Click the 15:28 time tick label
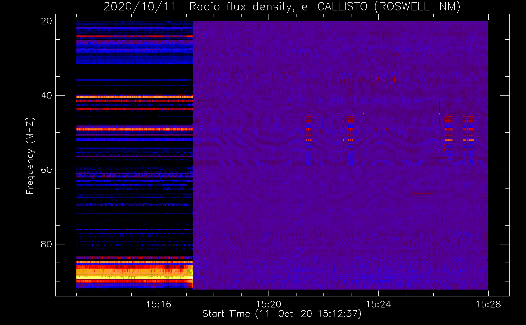Screen dimensions: 526x325 pyautogui.click(x=488, y=305)
